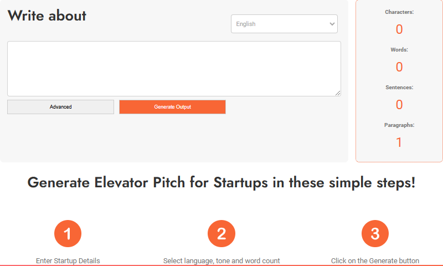Click the orange step 2 circle icon
The width and height of the screenshot is (443, 266).
click(221, 233)
